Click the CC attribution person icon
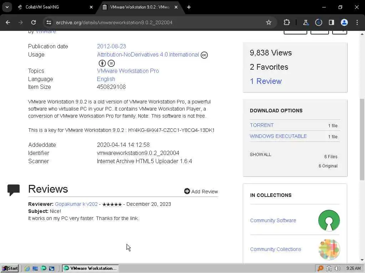Screen dimensions: 365x273 pyautogui.click(x=102, y=63)
